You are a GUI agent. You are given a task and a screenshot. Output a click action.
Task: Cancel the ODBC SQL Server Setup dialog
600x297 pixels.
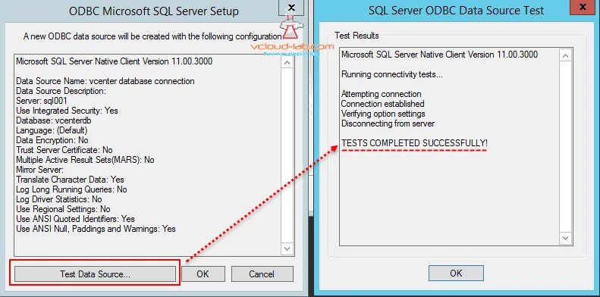[262, 274]
